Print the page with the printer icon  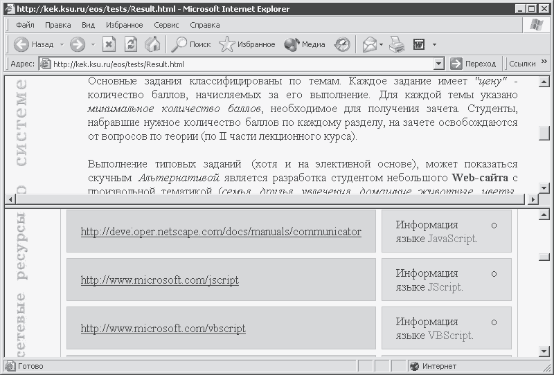[x=396, y=44]
